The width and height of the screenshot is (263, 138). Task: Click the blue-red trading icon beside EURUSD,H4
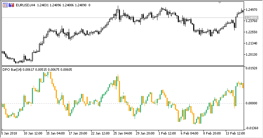12,5
